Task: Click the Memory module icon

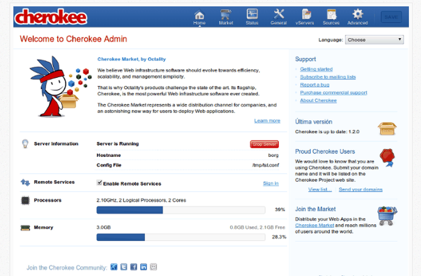Action: pos(25,228)
